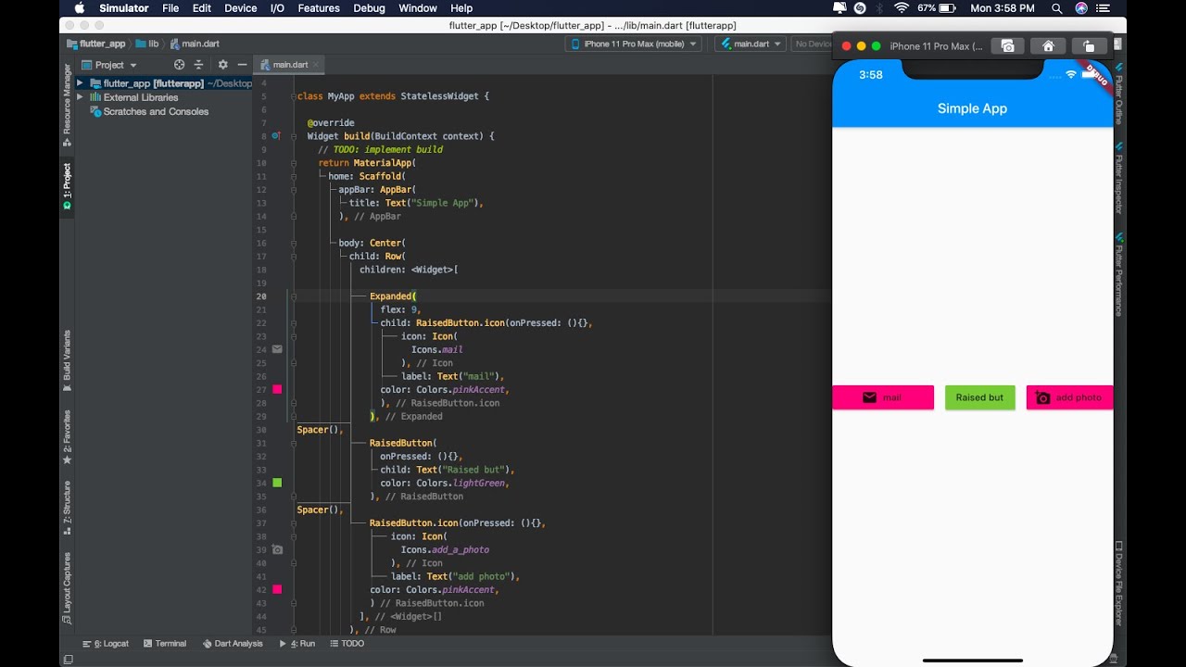1186x667 pixels.
Task: Toggle the 1: Project side tab
Action: [x=67, y=186]
